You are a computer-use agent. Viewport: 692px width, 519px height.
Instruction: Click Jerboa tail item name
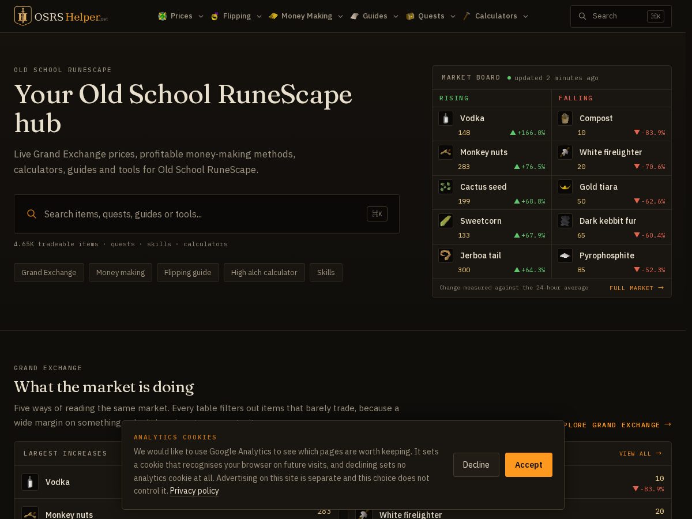[x=480, y=255]
